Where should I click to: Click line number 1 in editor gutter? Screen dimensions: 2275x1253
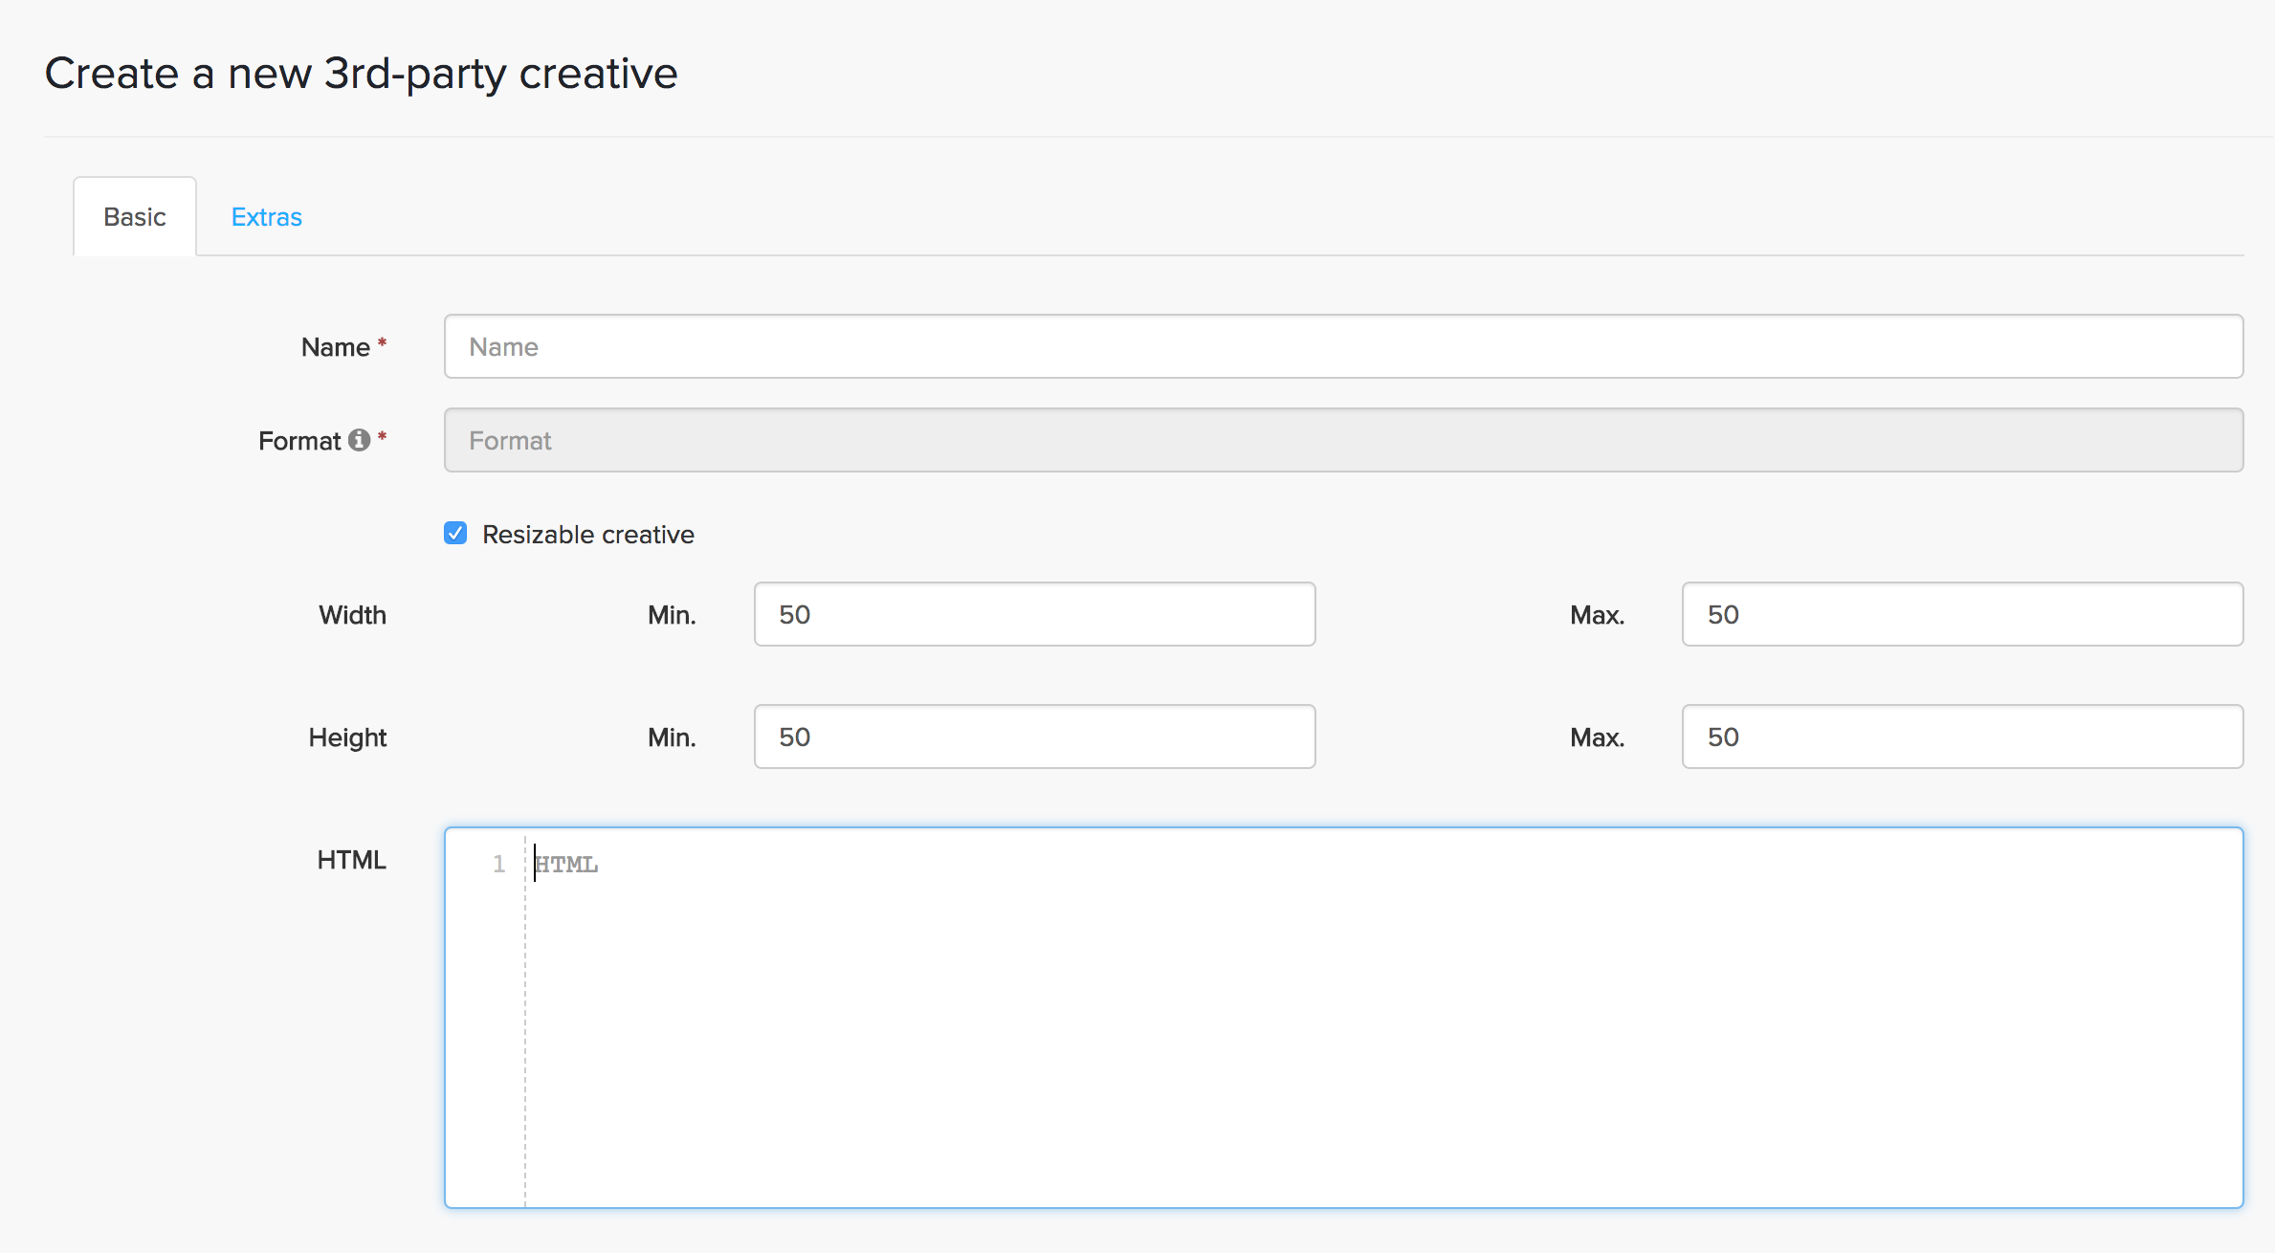498,865
